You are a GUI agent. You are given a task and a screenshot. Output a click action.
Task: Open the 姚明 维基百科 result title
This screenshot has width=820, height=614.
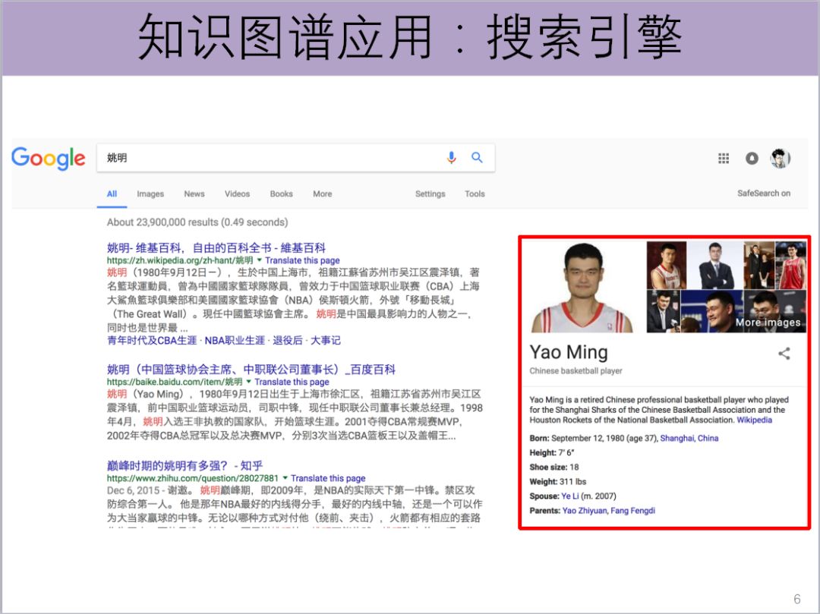(216, 247)
